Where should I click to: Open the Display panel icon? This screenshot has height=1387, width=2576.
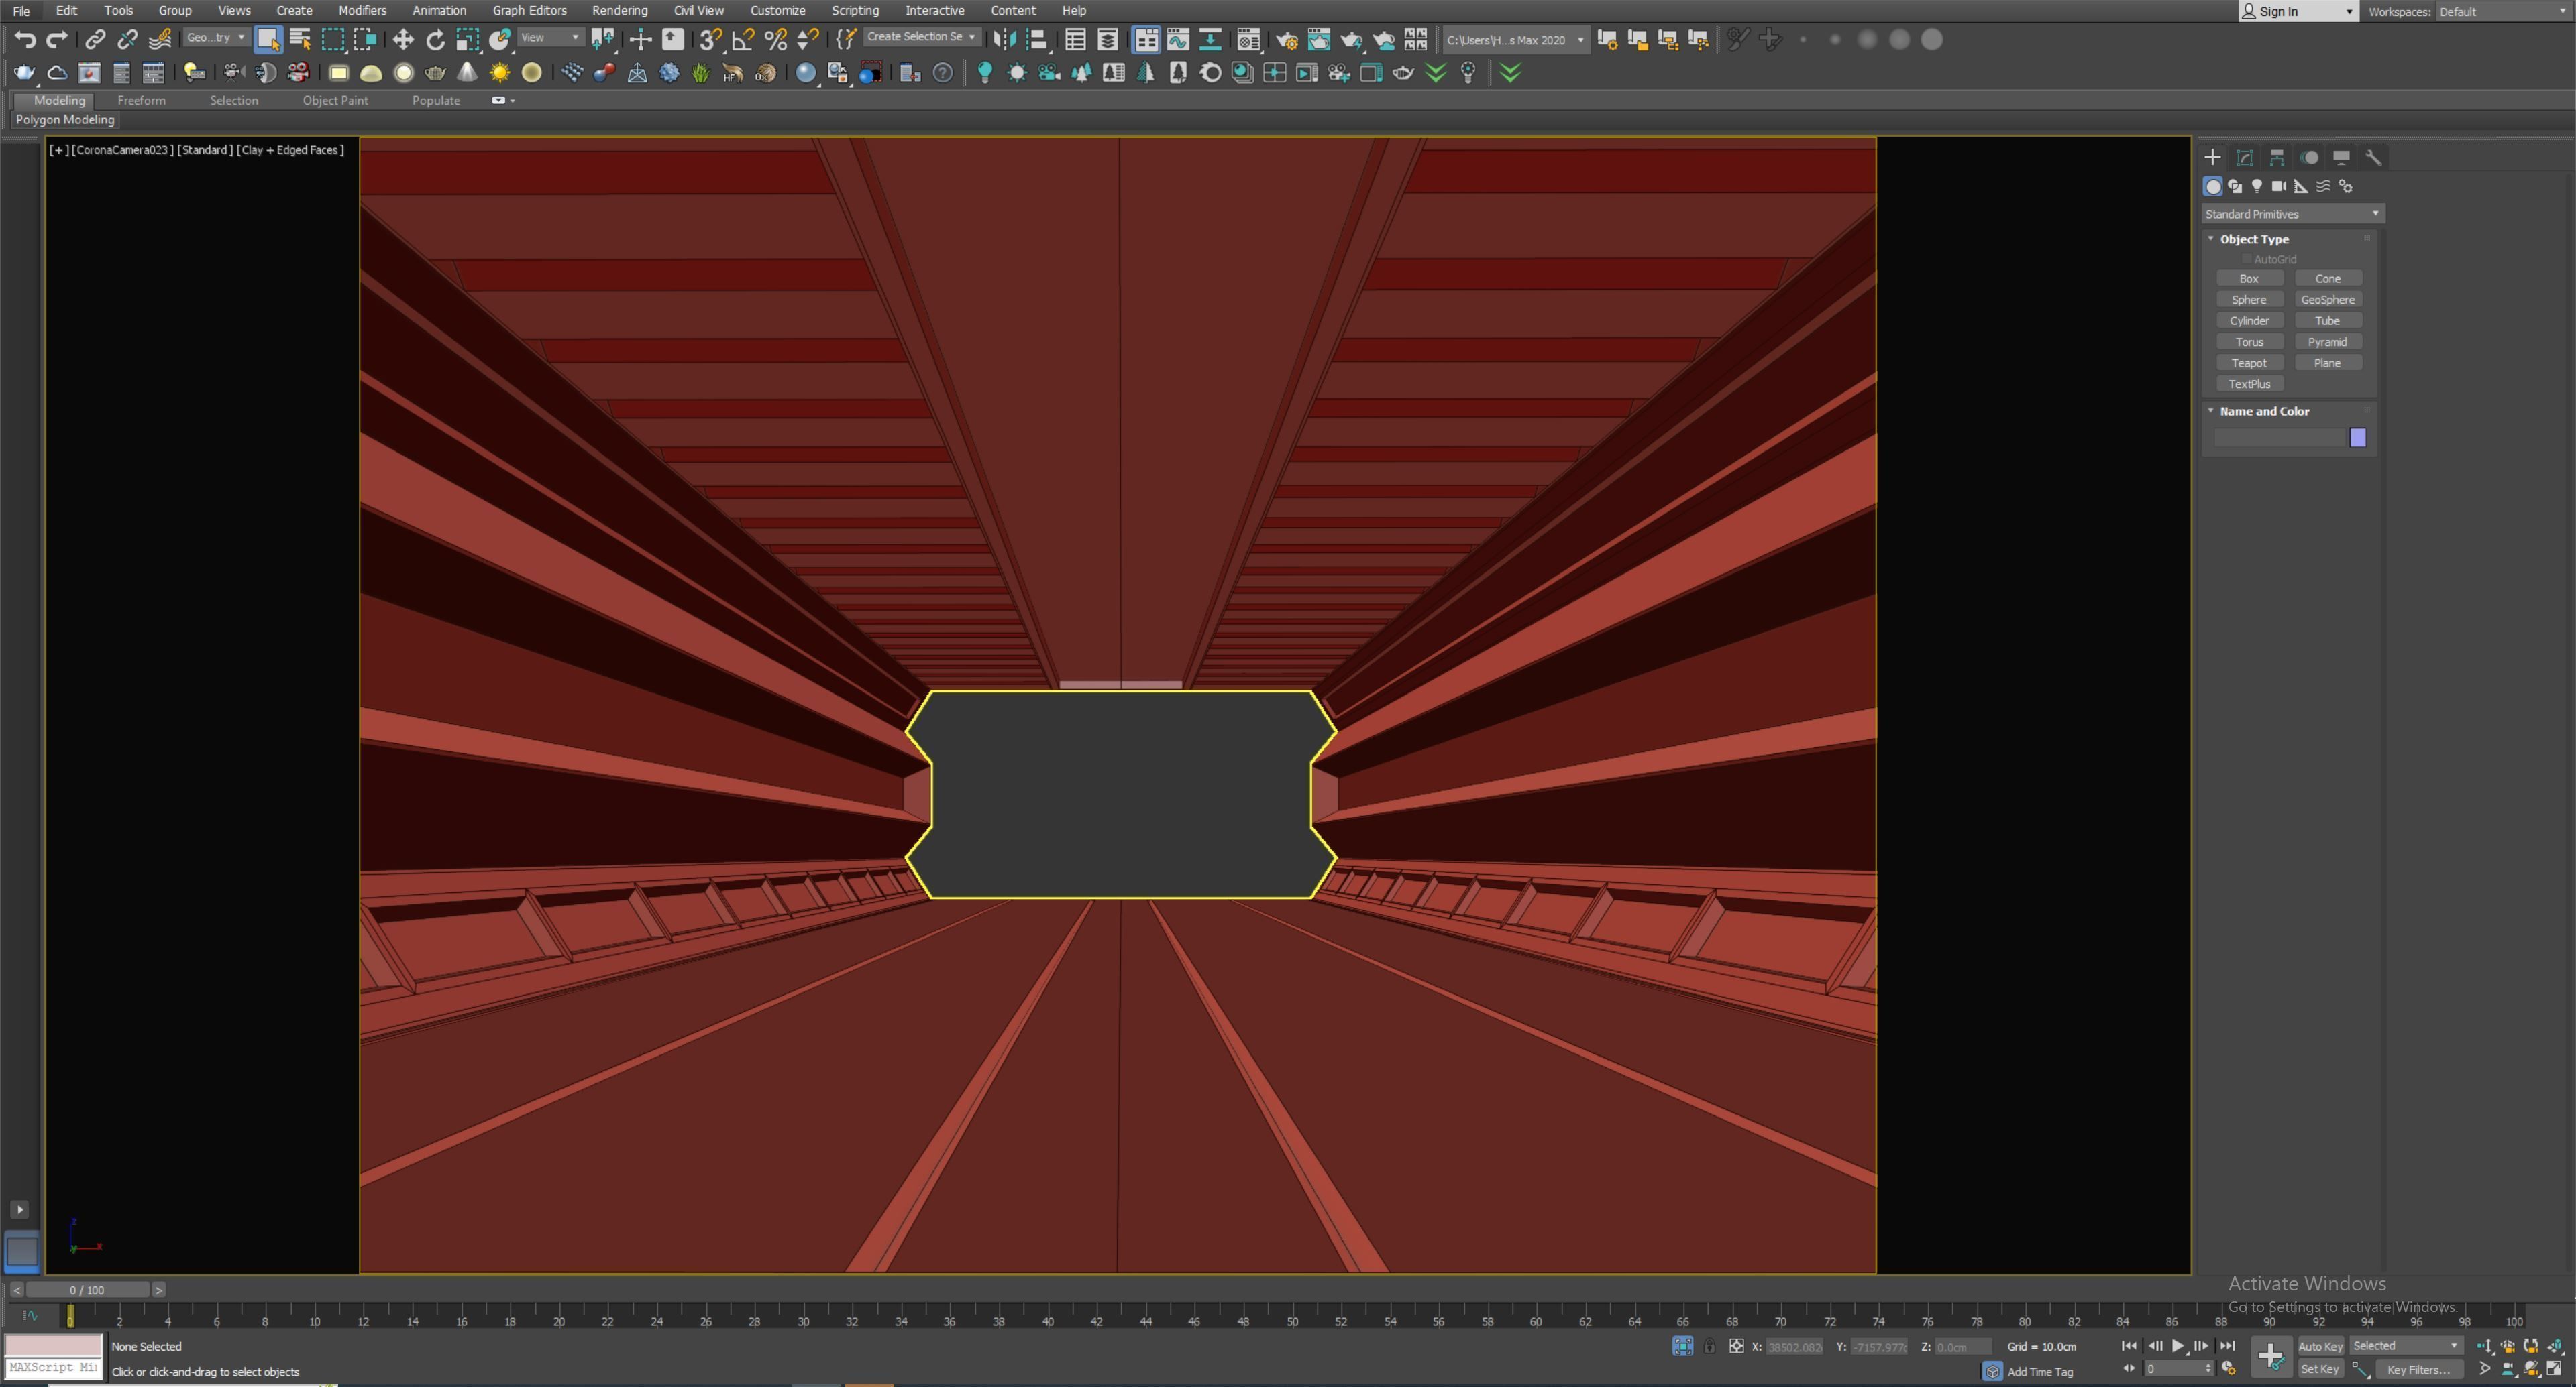pyautogui.click(x=2341, y=157)
